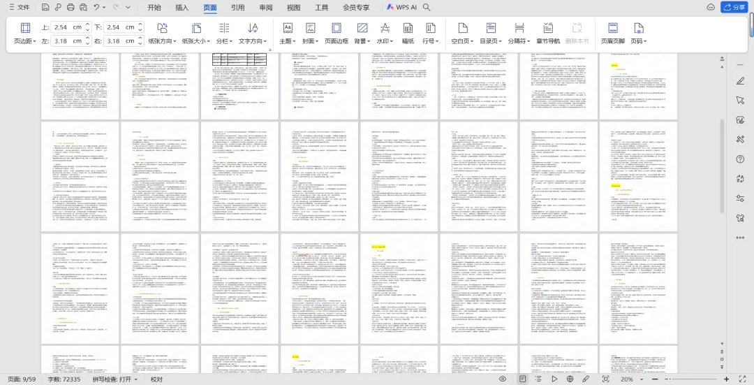Open the 水印 watermark dropdown
754x385 pixels.
click(385, 34)
